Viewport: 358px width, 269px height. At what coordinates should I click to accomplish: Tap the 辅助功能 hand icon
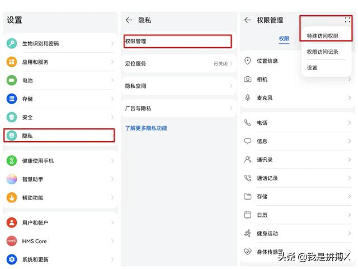12,198
